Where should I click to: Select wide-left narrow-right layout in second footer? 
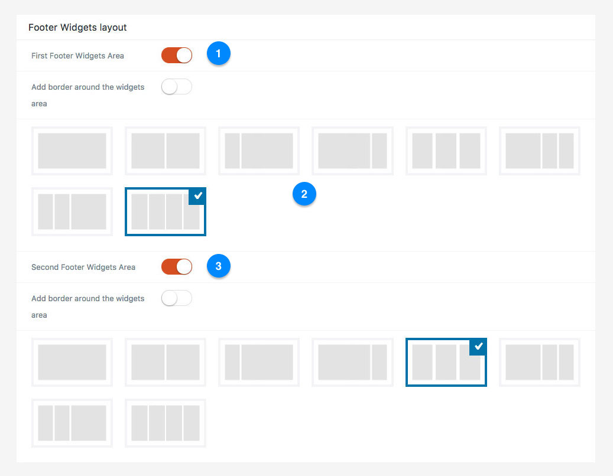pyautogui.click(x=352, y=363)
